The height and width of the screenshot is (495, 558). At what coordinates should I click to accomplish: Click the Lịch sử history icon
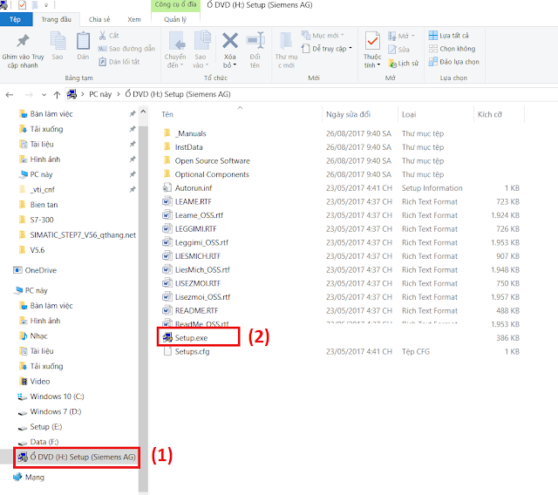392,64
